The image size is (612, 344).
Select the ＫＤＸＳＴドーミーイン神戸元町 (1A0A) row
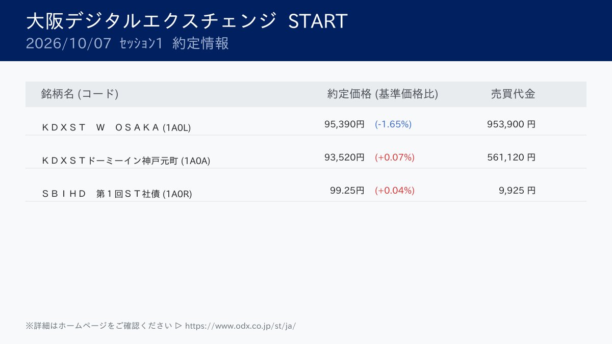306,157
